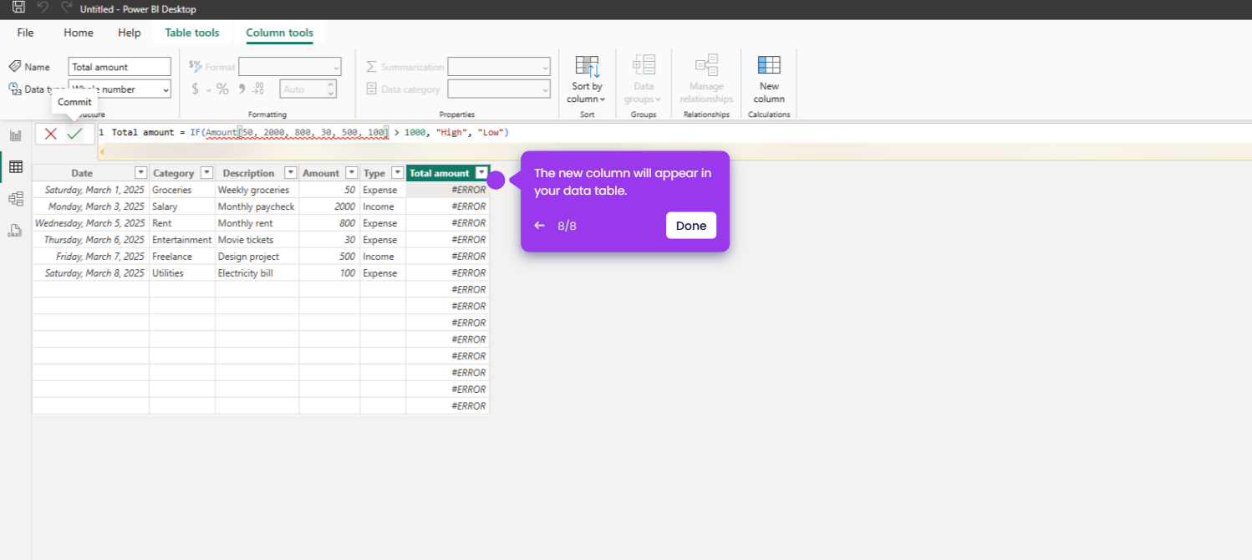Switch to the Table tools tab
The height and width of the screenshot is (560, 1252).
click(192, 33)
